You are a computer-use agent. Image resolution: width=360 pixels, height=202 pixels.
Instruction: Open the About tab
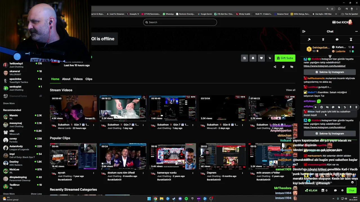[66, 79]
